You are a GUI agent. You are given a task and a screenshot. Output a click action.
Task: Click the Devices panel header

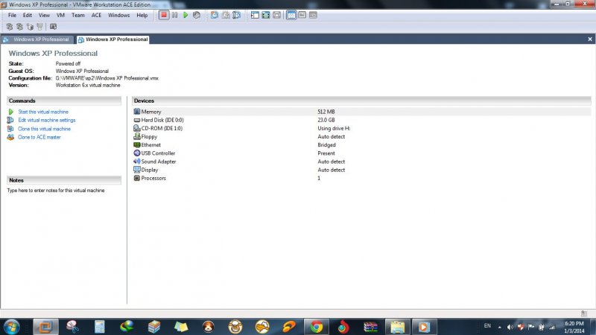361,100
